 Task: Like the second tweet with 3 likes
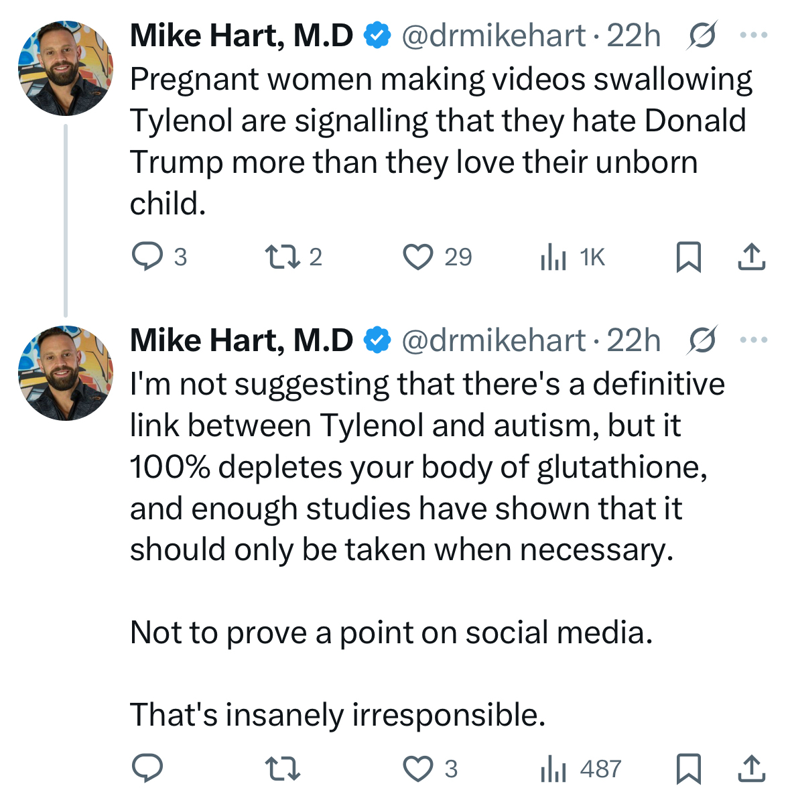click(418, 768)
